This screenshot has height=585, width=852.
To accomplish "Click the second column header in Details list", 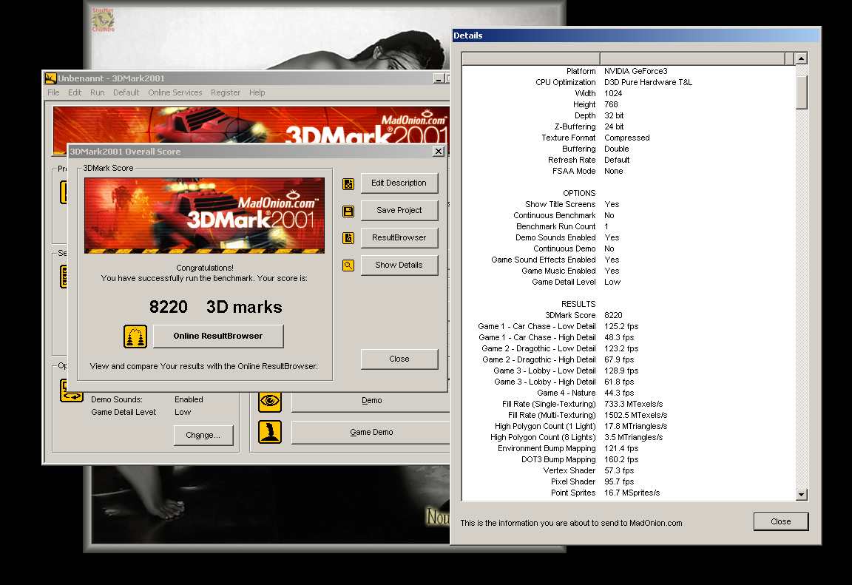I will pyautogui.click(x=693, y=58).
